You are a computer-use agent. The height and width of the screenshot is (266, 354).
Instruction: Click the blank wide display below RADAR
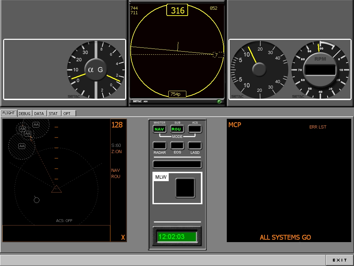tap(177, 165)
